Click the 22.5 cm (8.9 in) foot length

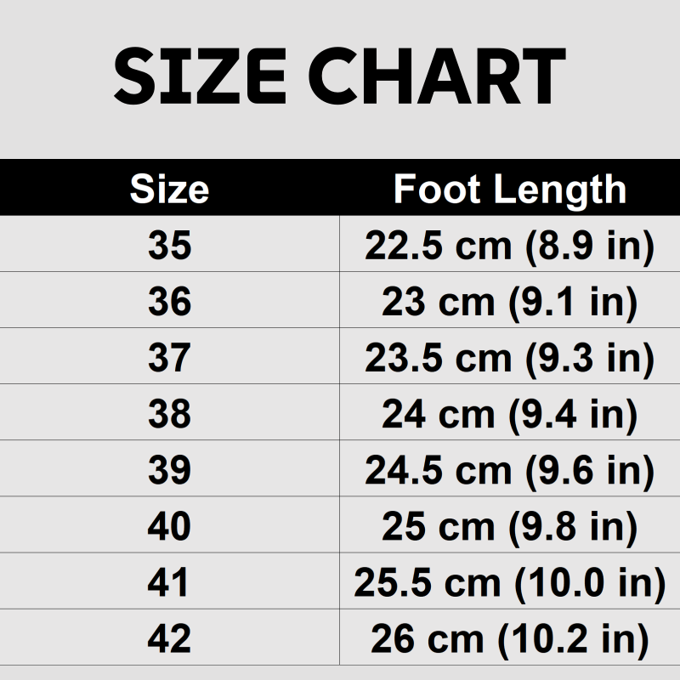[x=509, y=246]
